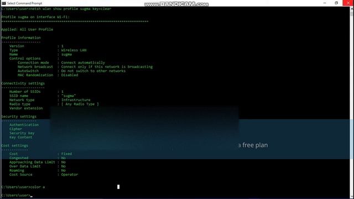Click the 'Select Command Prompt' title text
354x199 pixels.
(24, 3)
